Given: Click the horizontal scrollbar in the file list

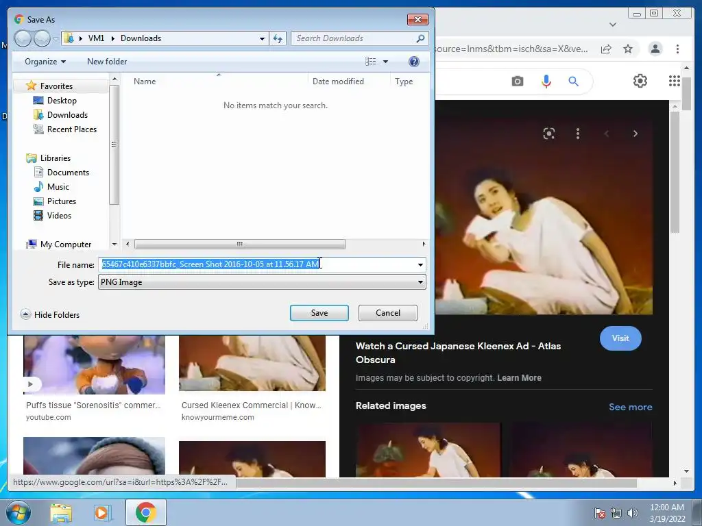Looking at the screenshot, I should pyautogui.click(x=239, y=245).
